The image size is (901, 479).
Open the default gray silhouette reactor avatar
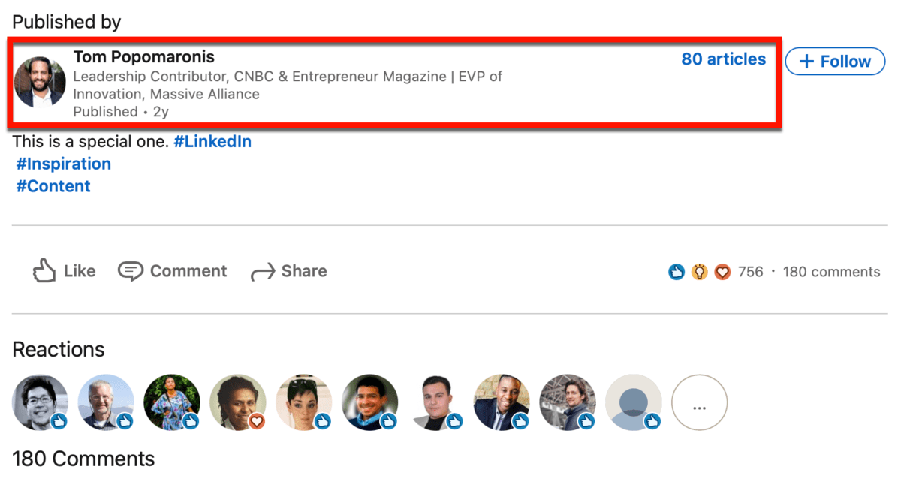(634, 403)
